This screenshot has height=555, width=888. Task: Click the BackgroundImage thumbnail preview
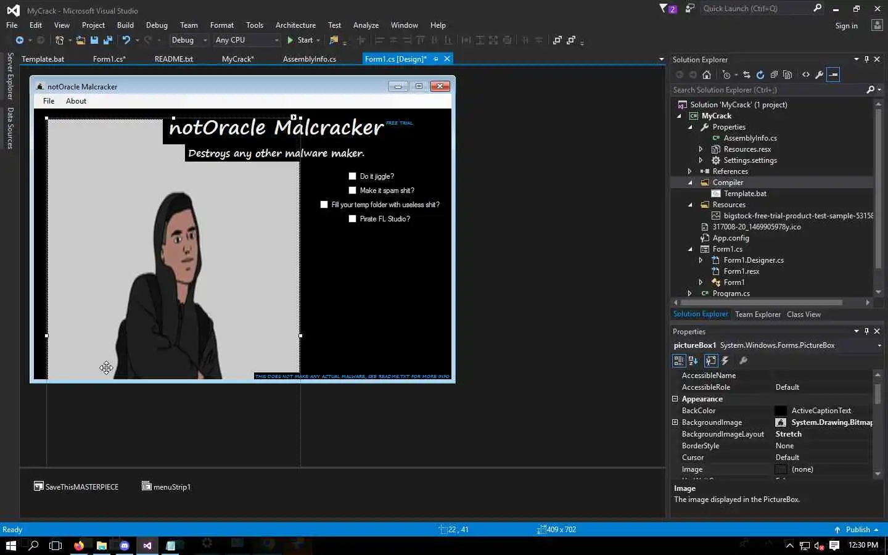tap(781, 422)
